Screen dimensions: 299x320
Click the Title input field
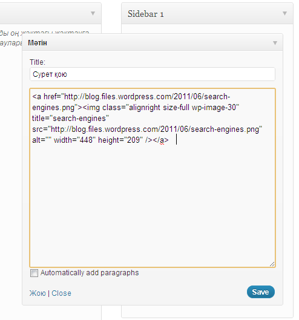click(153, 74)
